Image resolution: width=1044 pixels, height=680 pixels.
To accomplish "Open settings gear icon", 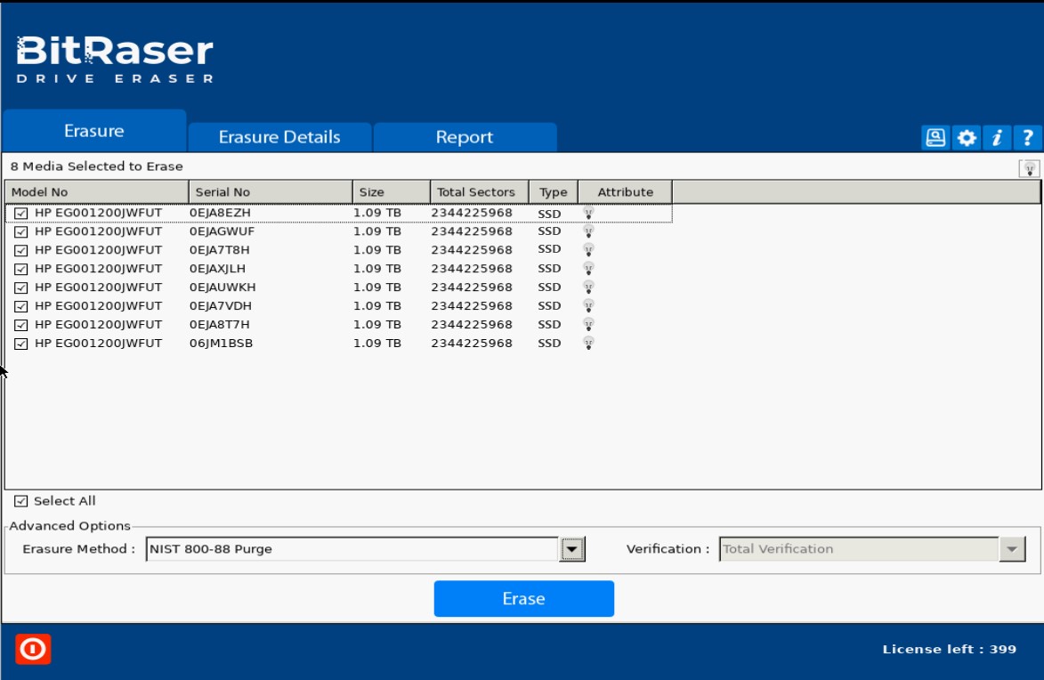I will [966, 138].
